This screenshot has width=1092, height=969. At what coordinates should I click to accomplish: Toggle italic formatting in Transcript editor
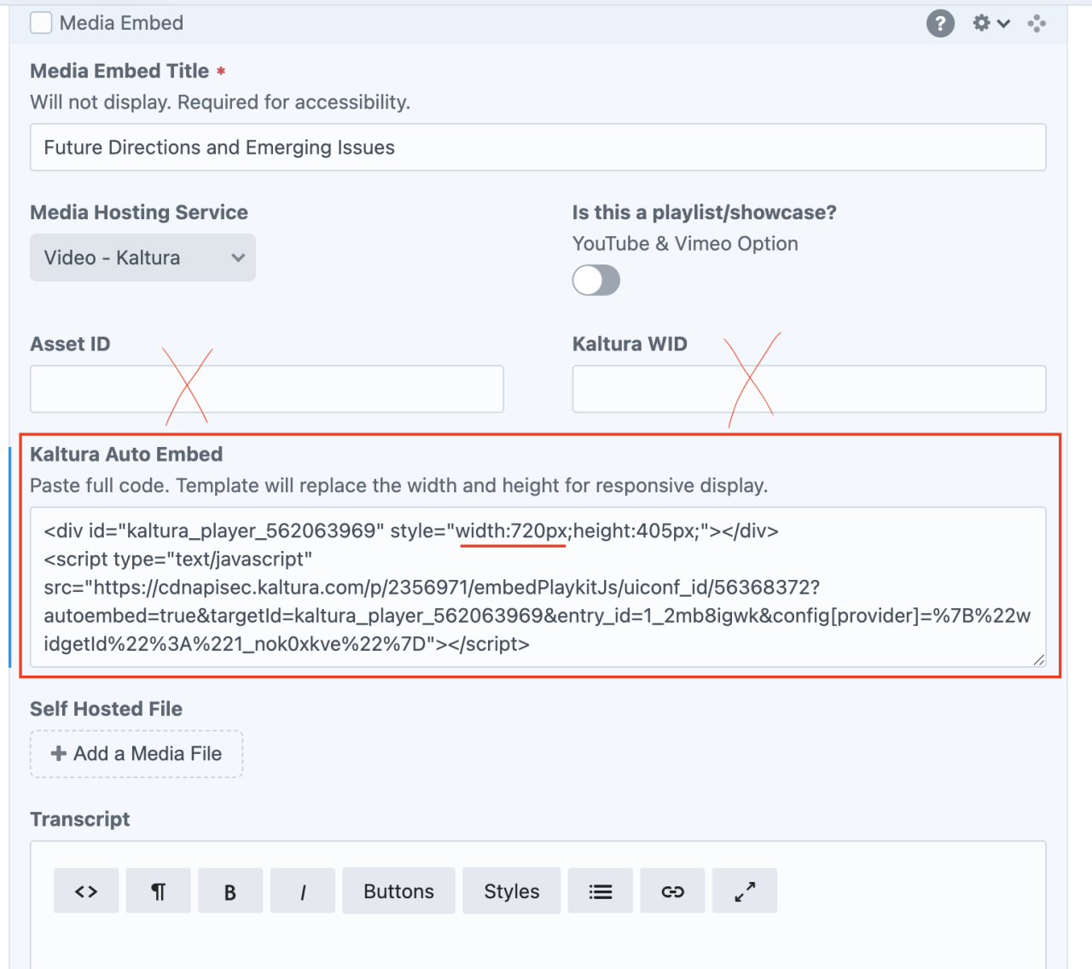coord(302,891)
